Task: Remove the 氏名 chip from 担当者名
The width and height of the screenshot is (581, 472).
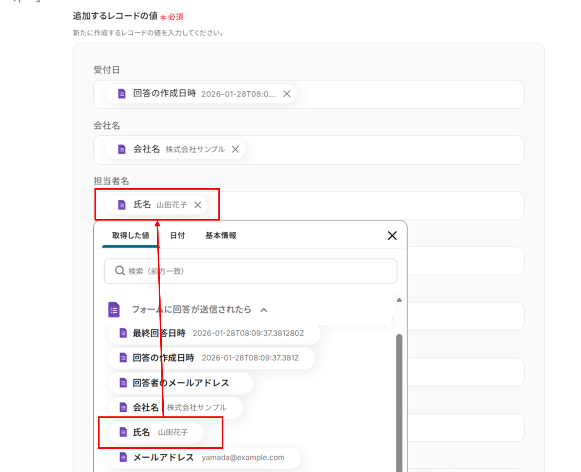Action: 198,205
